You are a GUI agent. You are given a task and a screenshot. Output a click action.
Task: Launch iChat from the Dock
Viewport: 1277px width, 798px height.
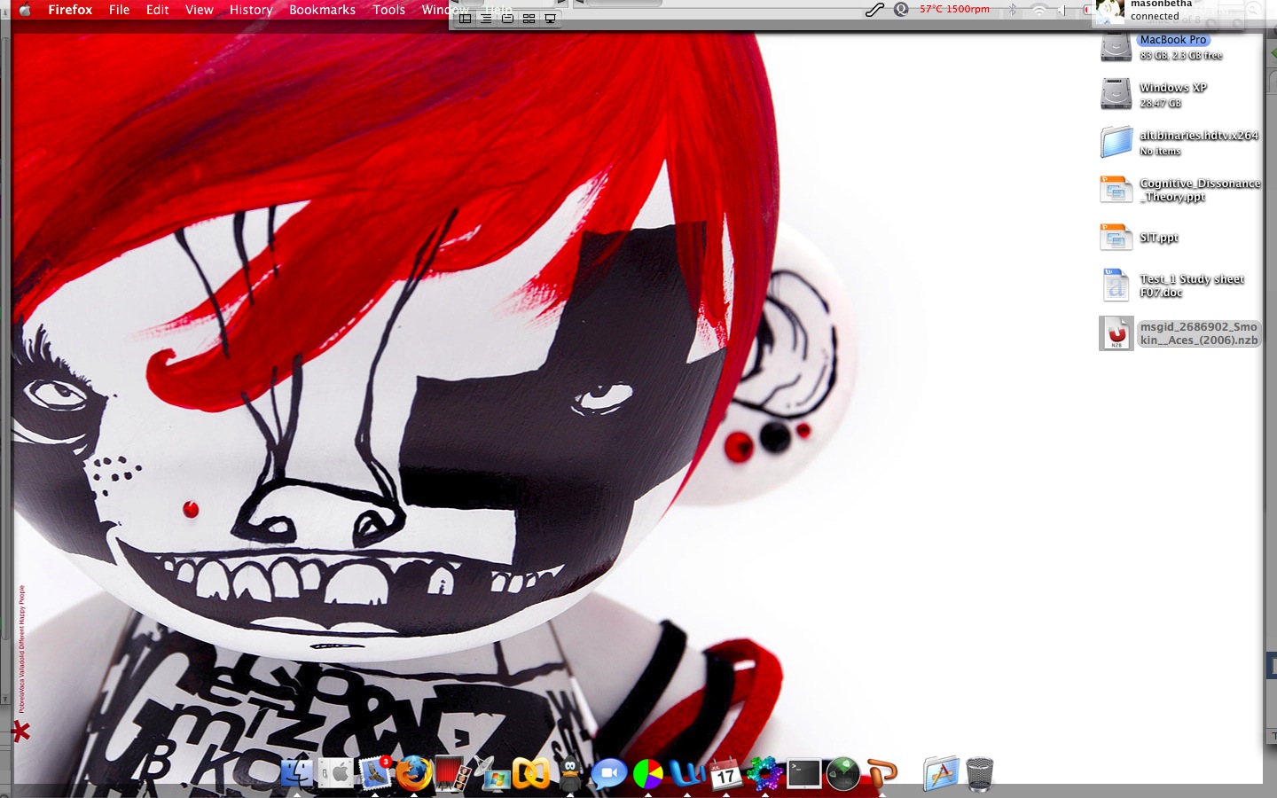[x=609, y=773]
